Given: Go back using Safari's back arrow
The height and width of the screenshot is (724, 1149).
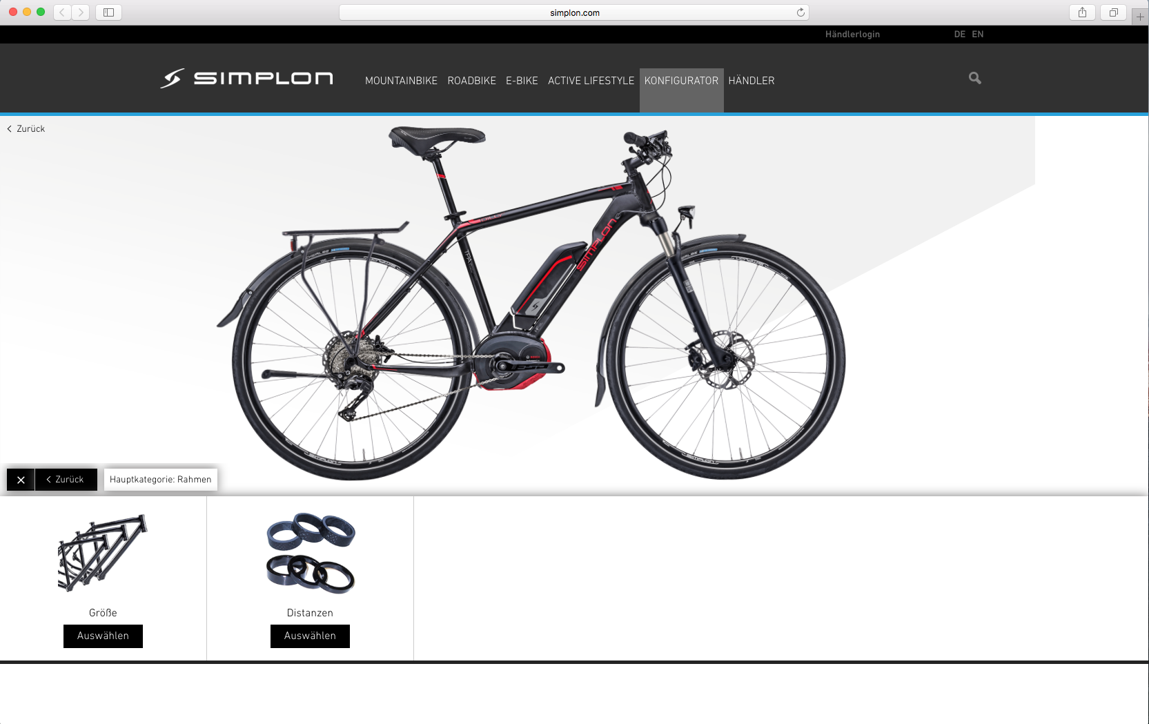Looking at the screenshot, I should [x=62, y=12].
